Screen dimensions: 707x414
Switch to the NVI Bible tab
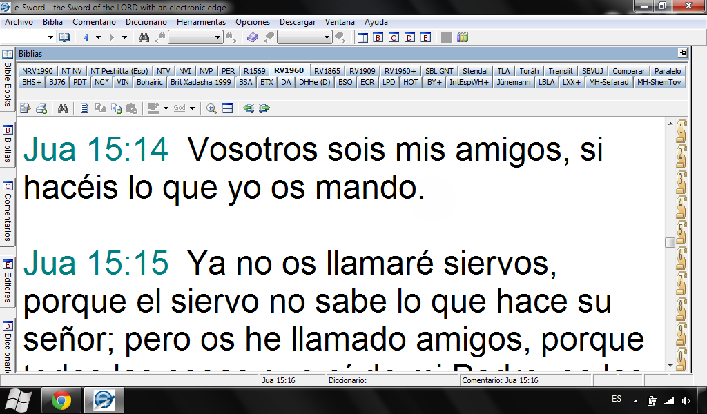coord(185,71)
